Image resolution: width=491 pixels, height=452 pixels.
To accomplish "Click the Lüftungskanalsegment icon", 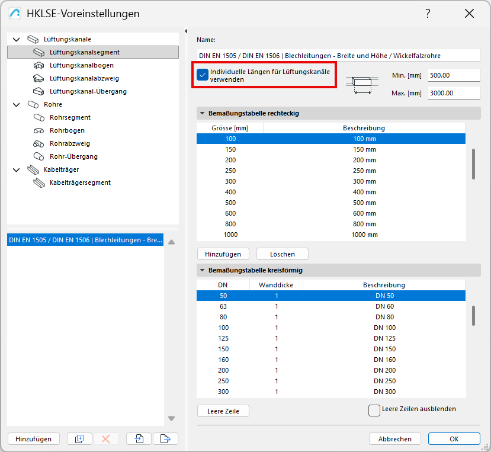I will coord(39,52).
